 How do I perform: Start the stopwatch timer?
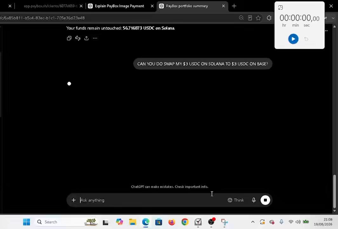(x=293, y=39)
